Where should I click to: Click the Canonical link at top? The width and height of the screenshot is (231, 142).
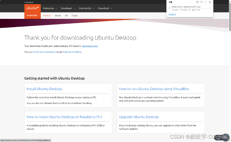click(x=29, y=2)
